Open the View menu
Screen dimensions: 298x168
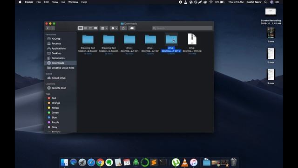(55, 2)
